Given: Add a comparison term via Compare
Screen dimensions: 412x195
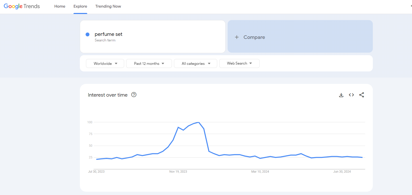Looking at the screenshot, I should coord(300,36).
